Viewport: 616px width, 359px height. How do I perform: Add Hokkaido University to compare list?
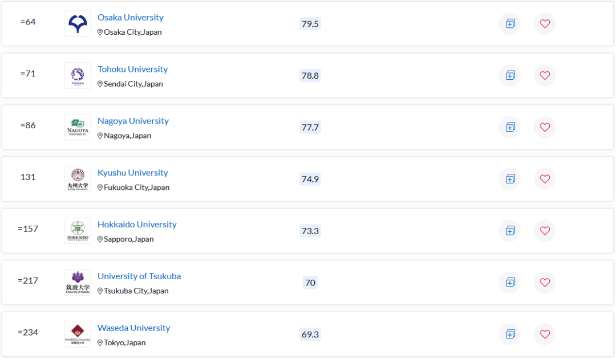(509, 231)
